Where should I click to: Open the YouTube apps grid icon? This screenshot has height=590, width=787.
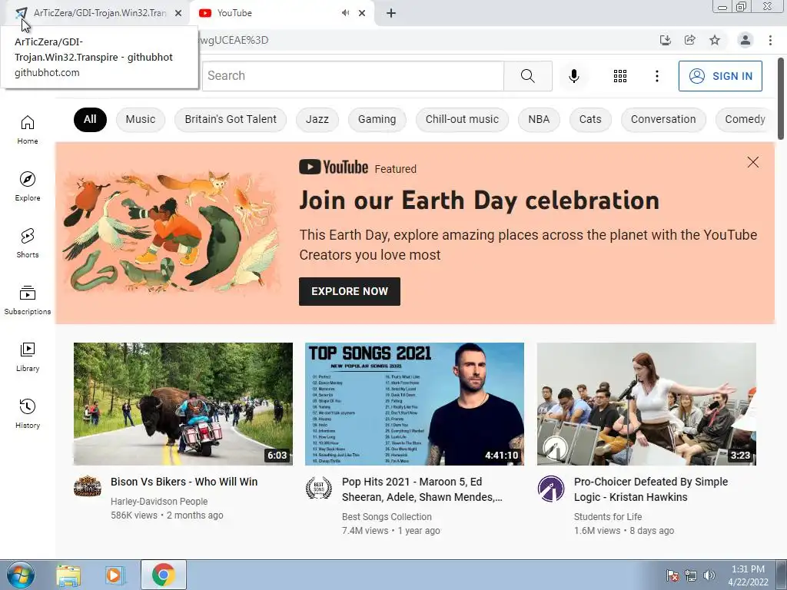(x=620, y=76)
